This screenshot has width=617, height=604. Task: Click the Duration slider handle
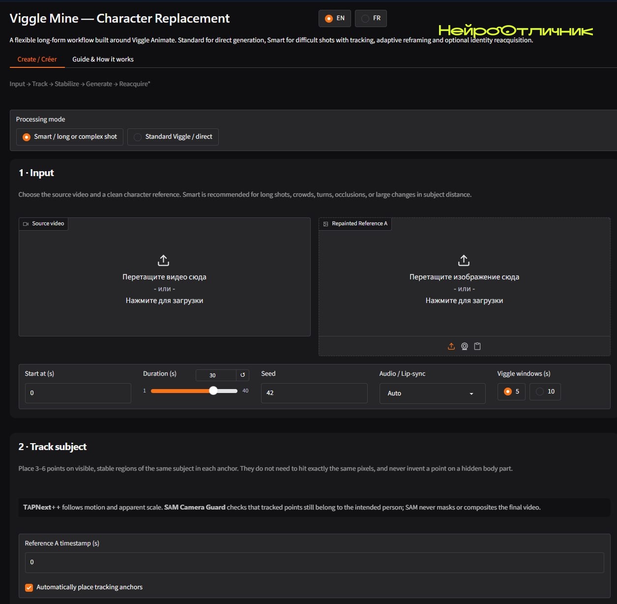tap(213, 391)
